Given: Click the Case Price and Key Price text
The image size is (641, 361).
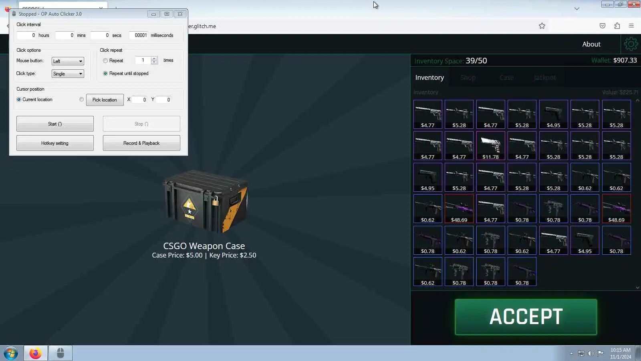Looking at the screenshot, I should click(x=204, y=255).
